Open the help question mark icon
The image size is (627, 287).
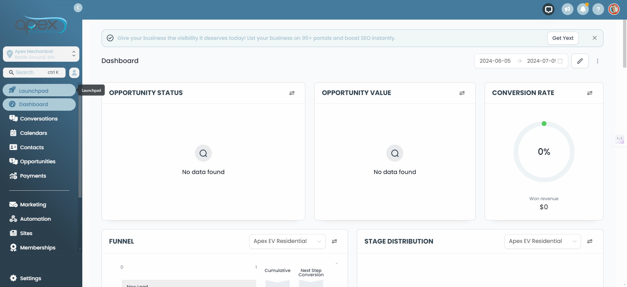coord(598,9)
